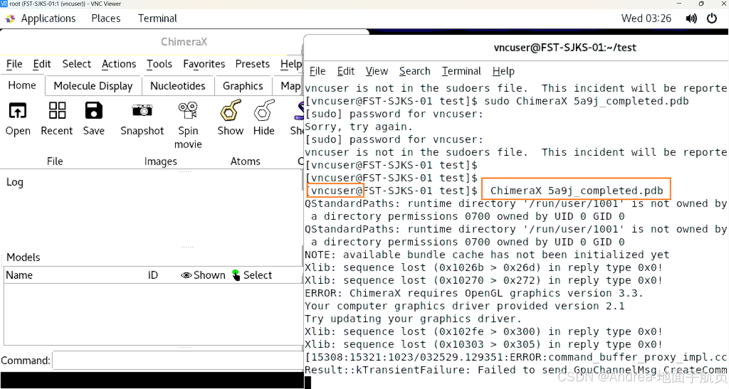The width and height of the screenshot is (729, 389).
Task: Open the Applications menu in top bar
Action: (x=48, y=18)
